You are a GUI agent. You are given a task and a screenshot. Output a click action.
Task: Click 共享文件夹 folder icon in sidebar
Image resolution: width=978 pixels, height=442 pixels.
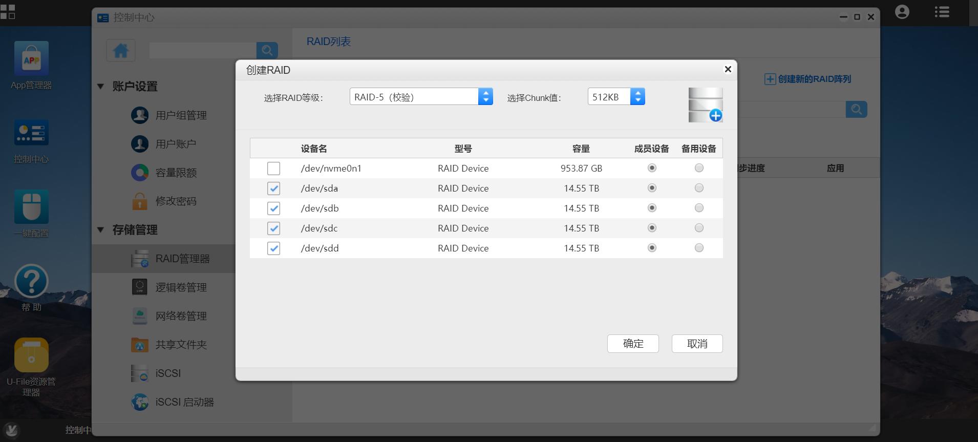point(140,345)
